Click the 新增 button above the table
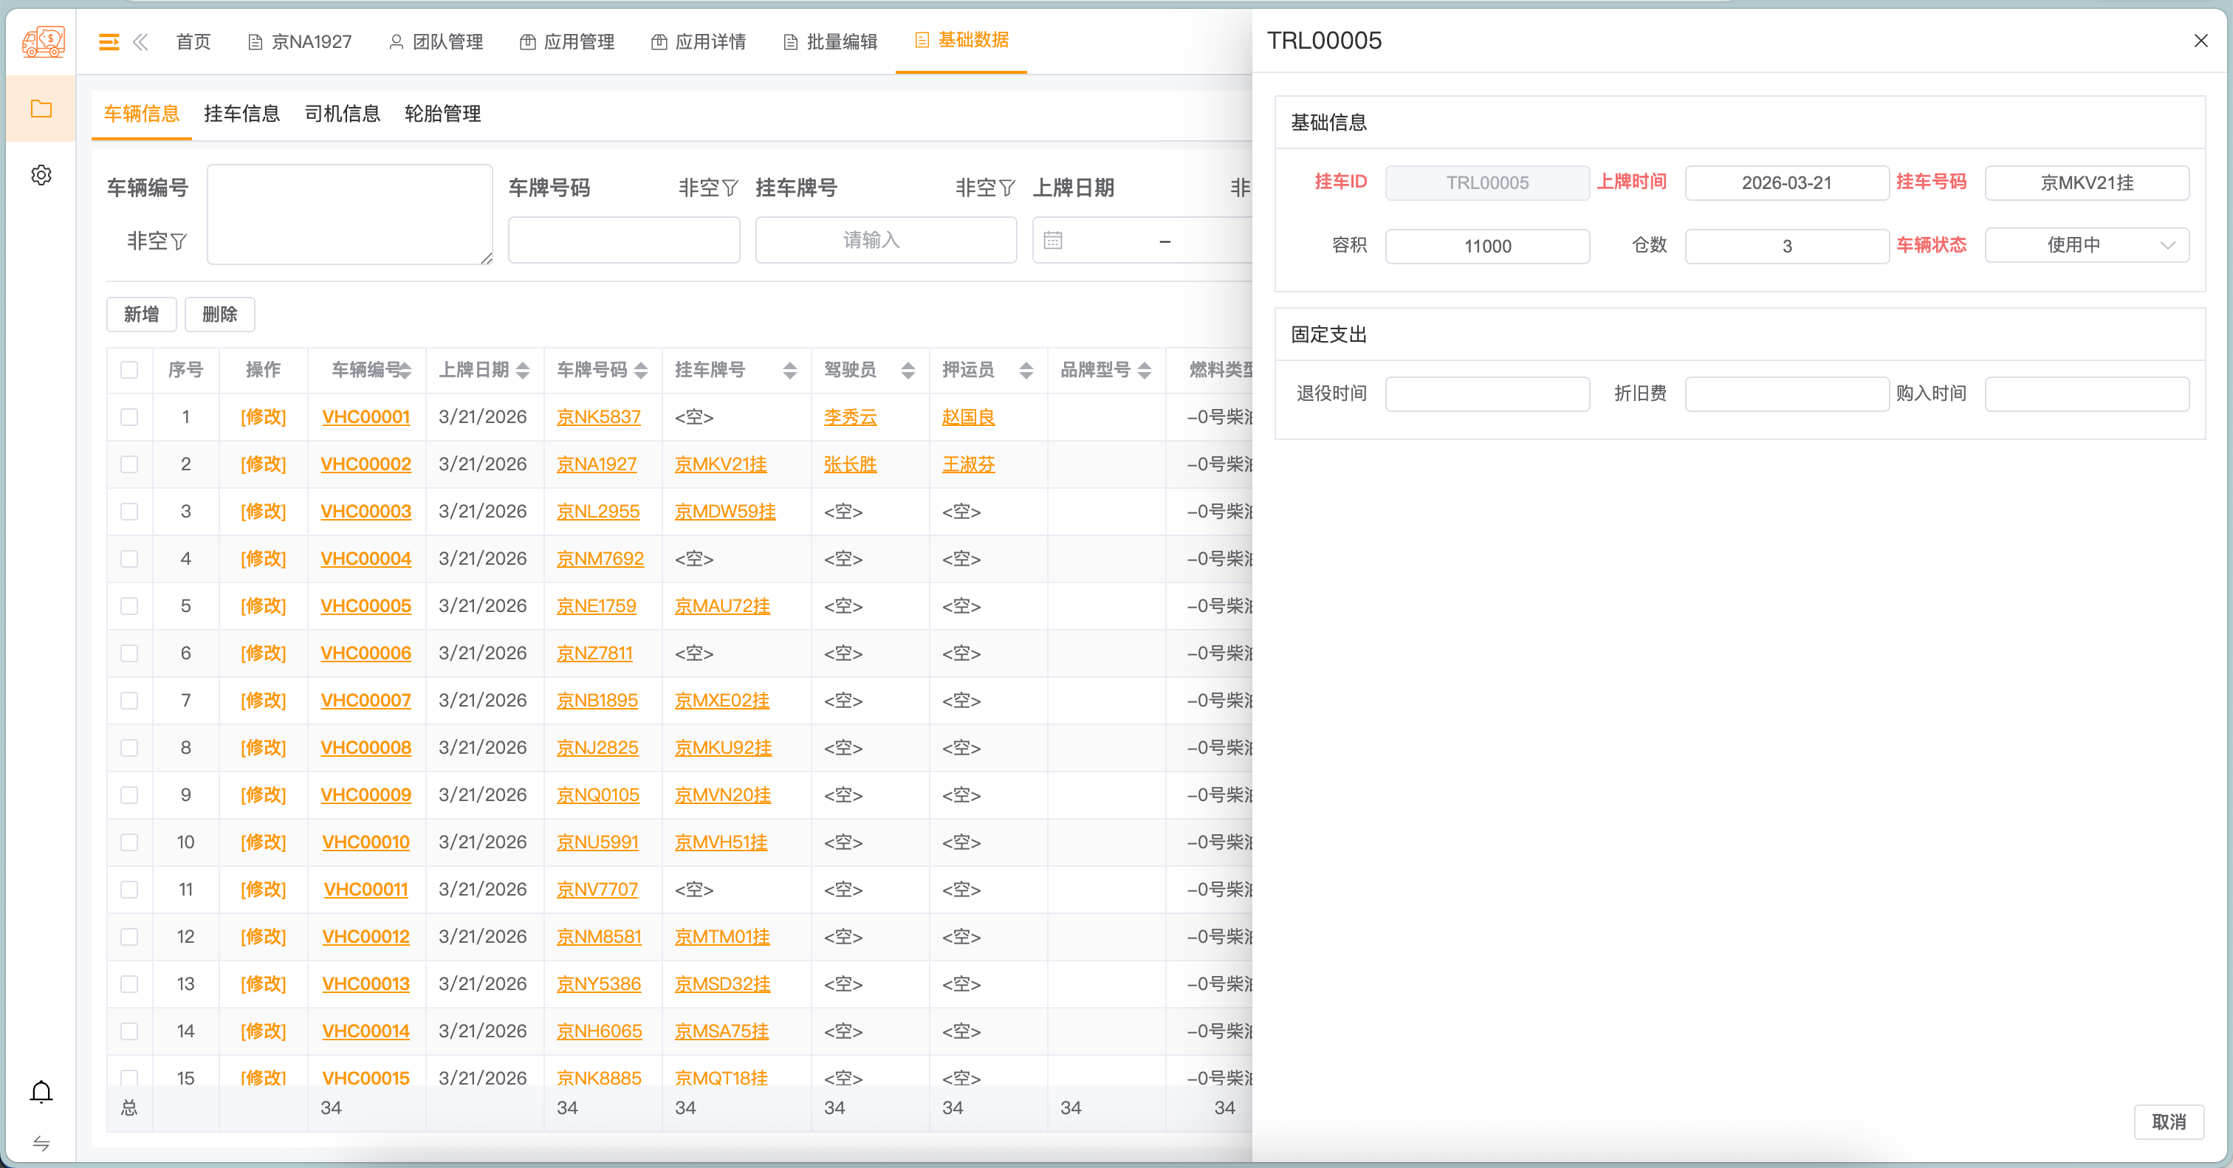Screen dimensions: 2233x1168 141,314
